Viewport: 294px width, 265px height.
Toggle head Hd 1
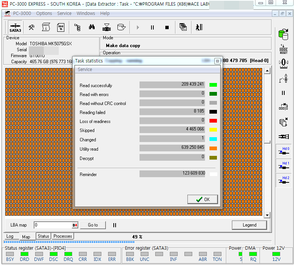pyautogui.click(x=284, y=166)
